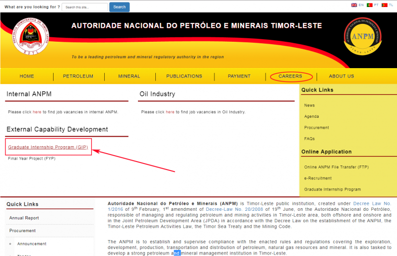Viewport: 397px width, 256px height.
Task: Click the blue Search button
Action: click(119, 7)
